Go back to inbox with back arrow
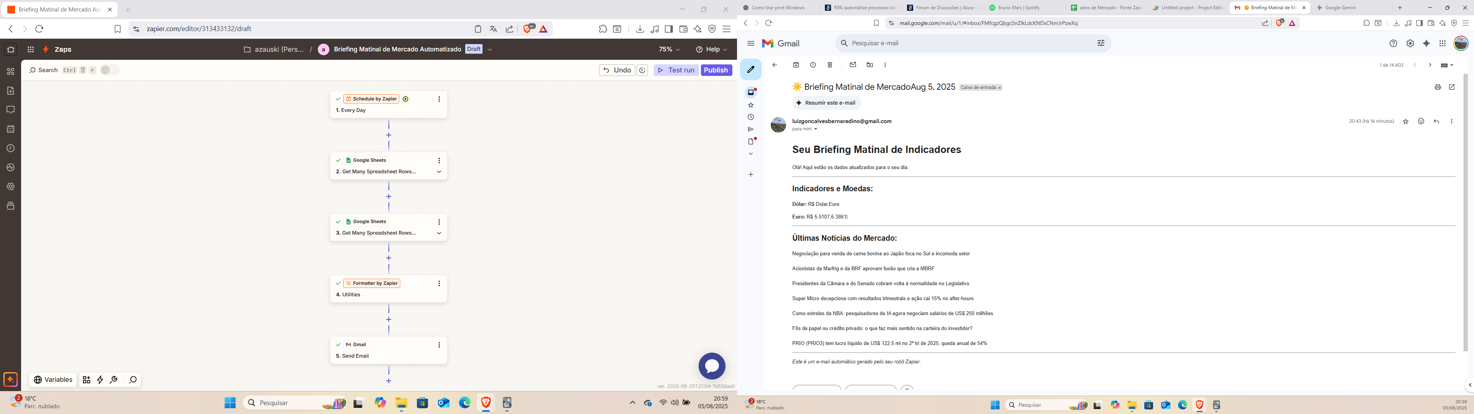1474x414 pixels. pyautogui.click(x=775, y=65)
